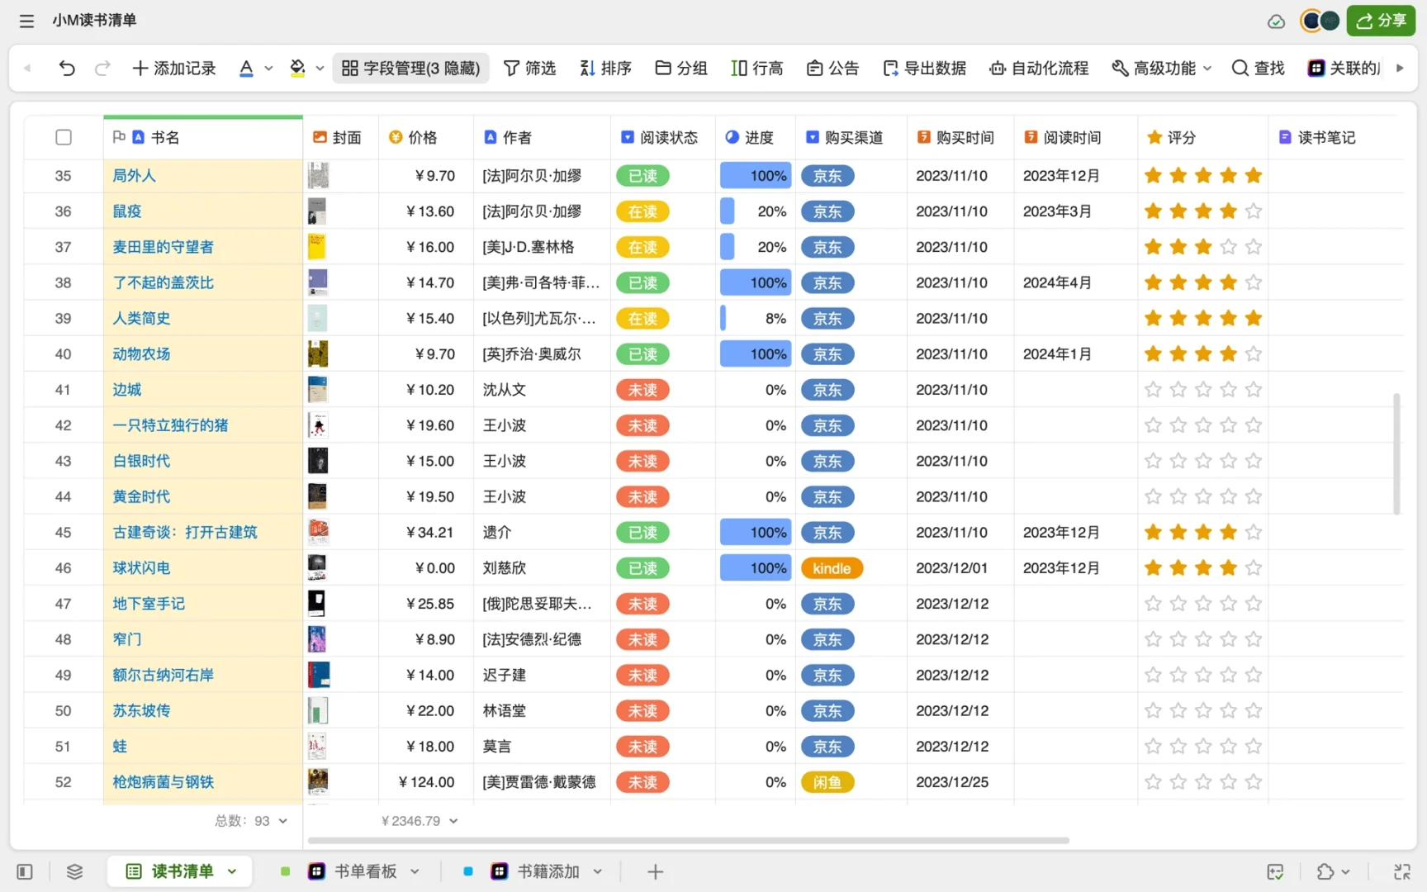Screen dimensions: 1427x892
Task: Open 查找 to search records
Action: (x=1257, y=68)
